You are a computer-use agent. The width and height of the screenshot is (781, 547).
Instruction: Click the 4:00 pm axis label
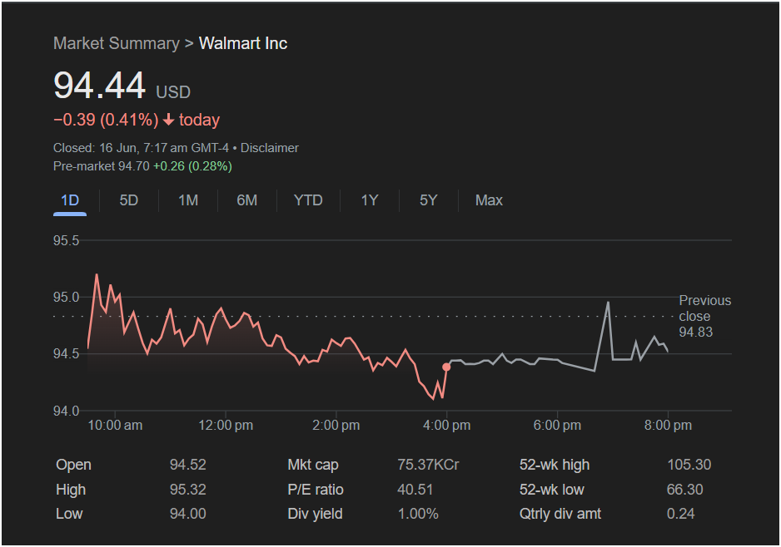(447, 425)
